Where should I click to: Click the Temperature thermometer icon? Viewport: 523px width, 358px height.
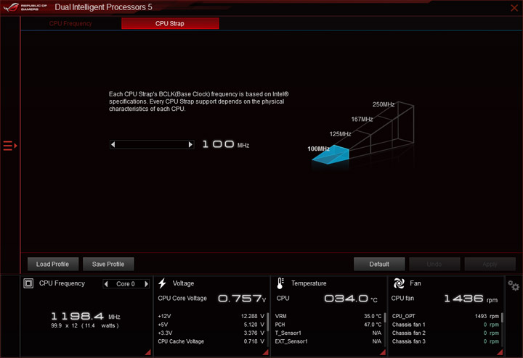click(280, 283)
